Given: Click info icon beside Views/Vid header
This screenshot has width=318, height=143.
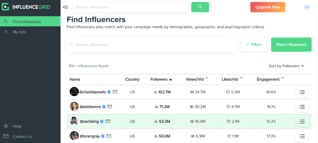Looking at the screenshot, I should click(207, 78).
